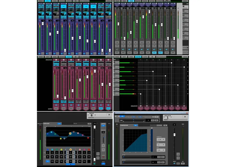The height and width of the screenshot is (167, 226).
Task: Click Mix 1 routing node on Routing grid
Action: coord(171,63)
